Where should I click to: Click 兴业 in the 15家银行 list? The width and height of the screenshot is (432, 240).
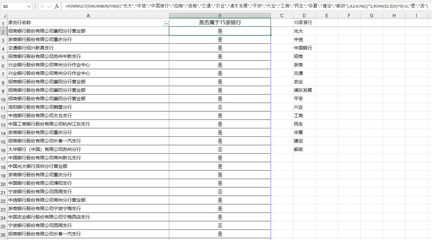pos(304,107)
